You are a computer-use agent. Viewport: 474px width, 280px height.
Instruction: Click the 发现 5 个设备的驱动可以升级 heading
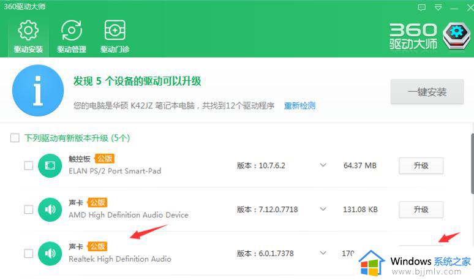coord(137,81)
